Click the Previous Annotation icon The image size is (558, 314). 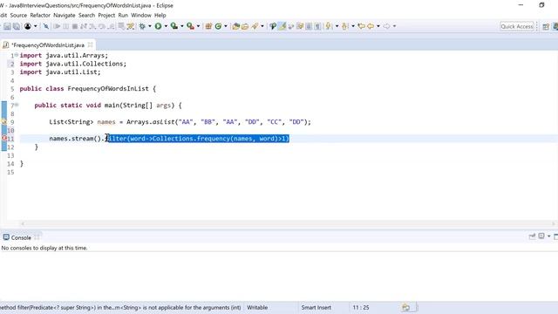(345, 26)
